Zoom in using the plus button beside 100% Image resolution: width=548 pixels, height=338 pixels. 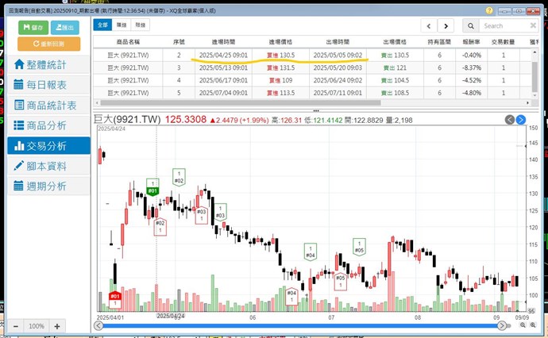(57, 326)
